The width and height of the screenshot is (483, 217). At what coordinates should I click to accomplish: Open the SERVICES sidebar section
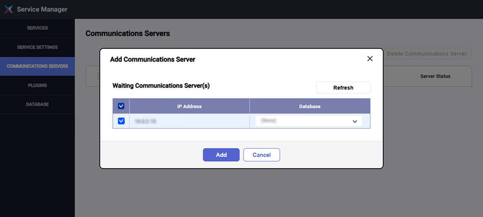37,28
